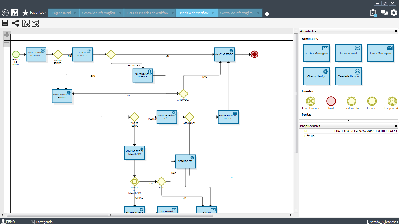Select the Chamar Serviço activity

[x=316, y=76]
